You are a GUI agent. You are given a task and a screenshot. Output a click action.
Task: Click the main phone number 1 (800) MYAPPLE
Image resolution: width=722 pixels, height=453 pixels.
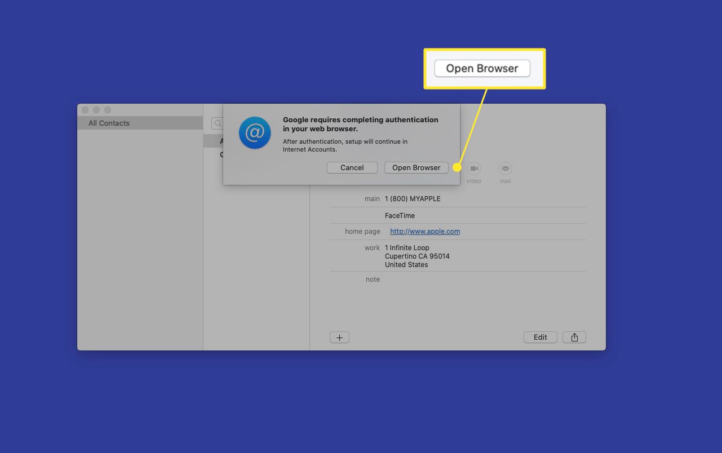point(413,198)
